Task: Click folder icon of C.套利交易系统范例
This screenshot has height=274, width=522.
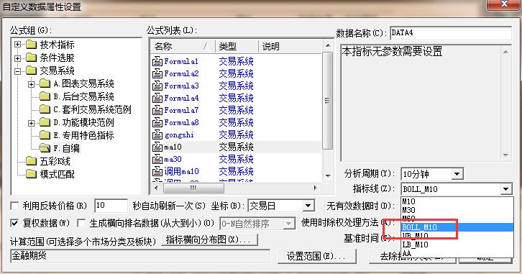Action: [x=45, y=109]
